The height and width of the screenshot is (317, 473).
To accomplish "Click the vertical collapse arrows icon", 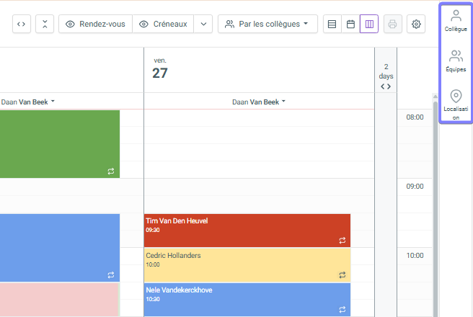I will (x=45, y=24).
